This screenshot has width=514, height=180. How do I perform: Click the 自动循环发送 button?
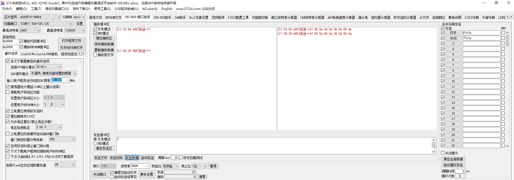(453, 165)
